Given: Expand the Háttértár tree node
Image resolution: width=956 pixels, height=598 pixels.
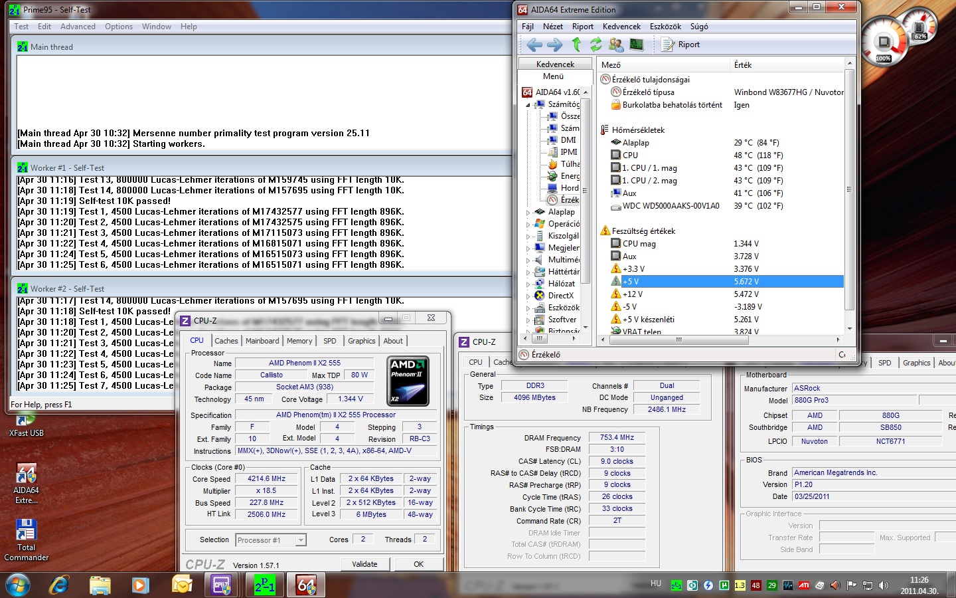Looking at the screenshot, I should point(528,272).
